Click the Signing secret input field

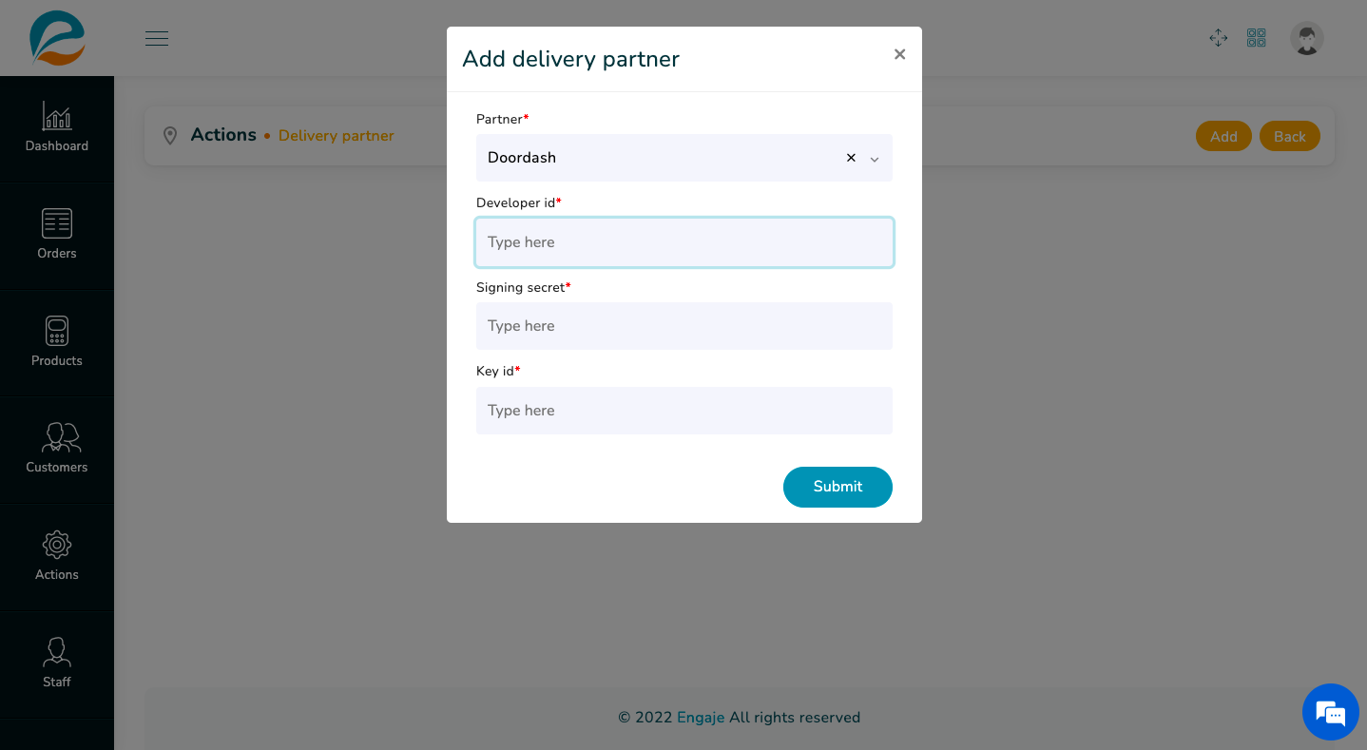(684, 326)
